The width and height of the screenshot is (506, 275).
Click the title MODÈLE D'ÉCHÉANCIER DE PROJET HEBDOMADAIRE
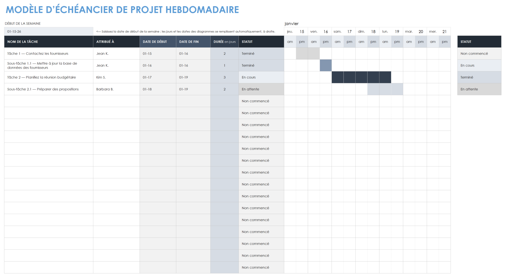(122, 10)
